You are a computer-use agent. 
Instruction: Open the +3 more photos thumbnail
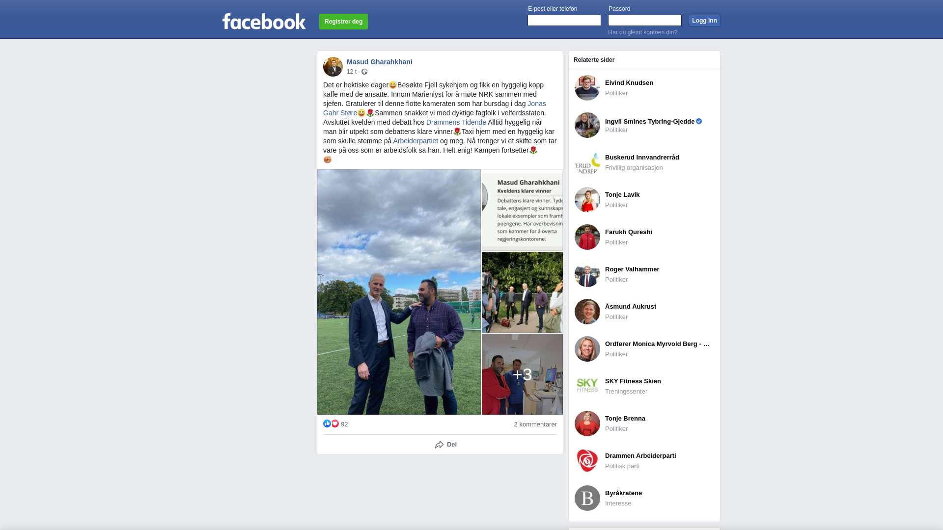(x=522, y=374)
